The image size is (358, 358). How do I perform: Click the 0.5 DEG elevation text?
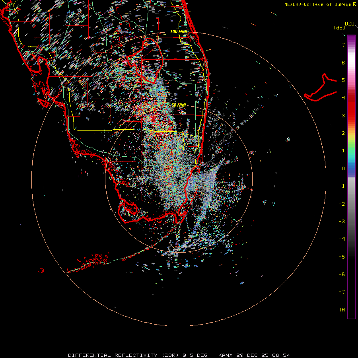click(195, 355)
